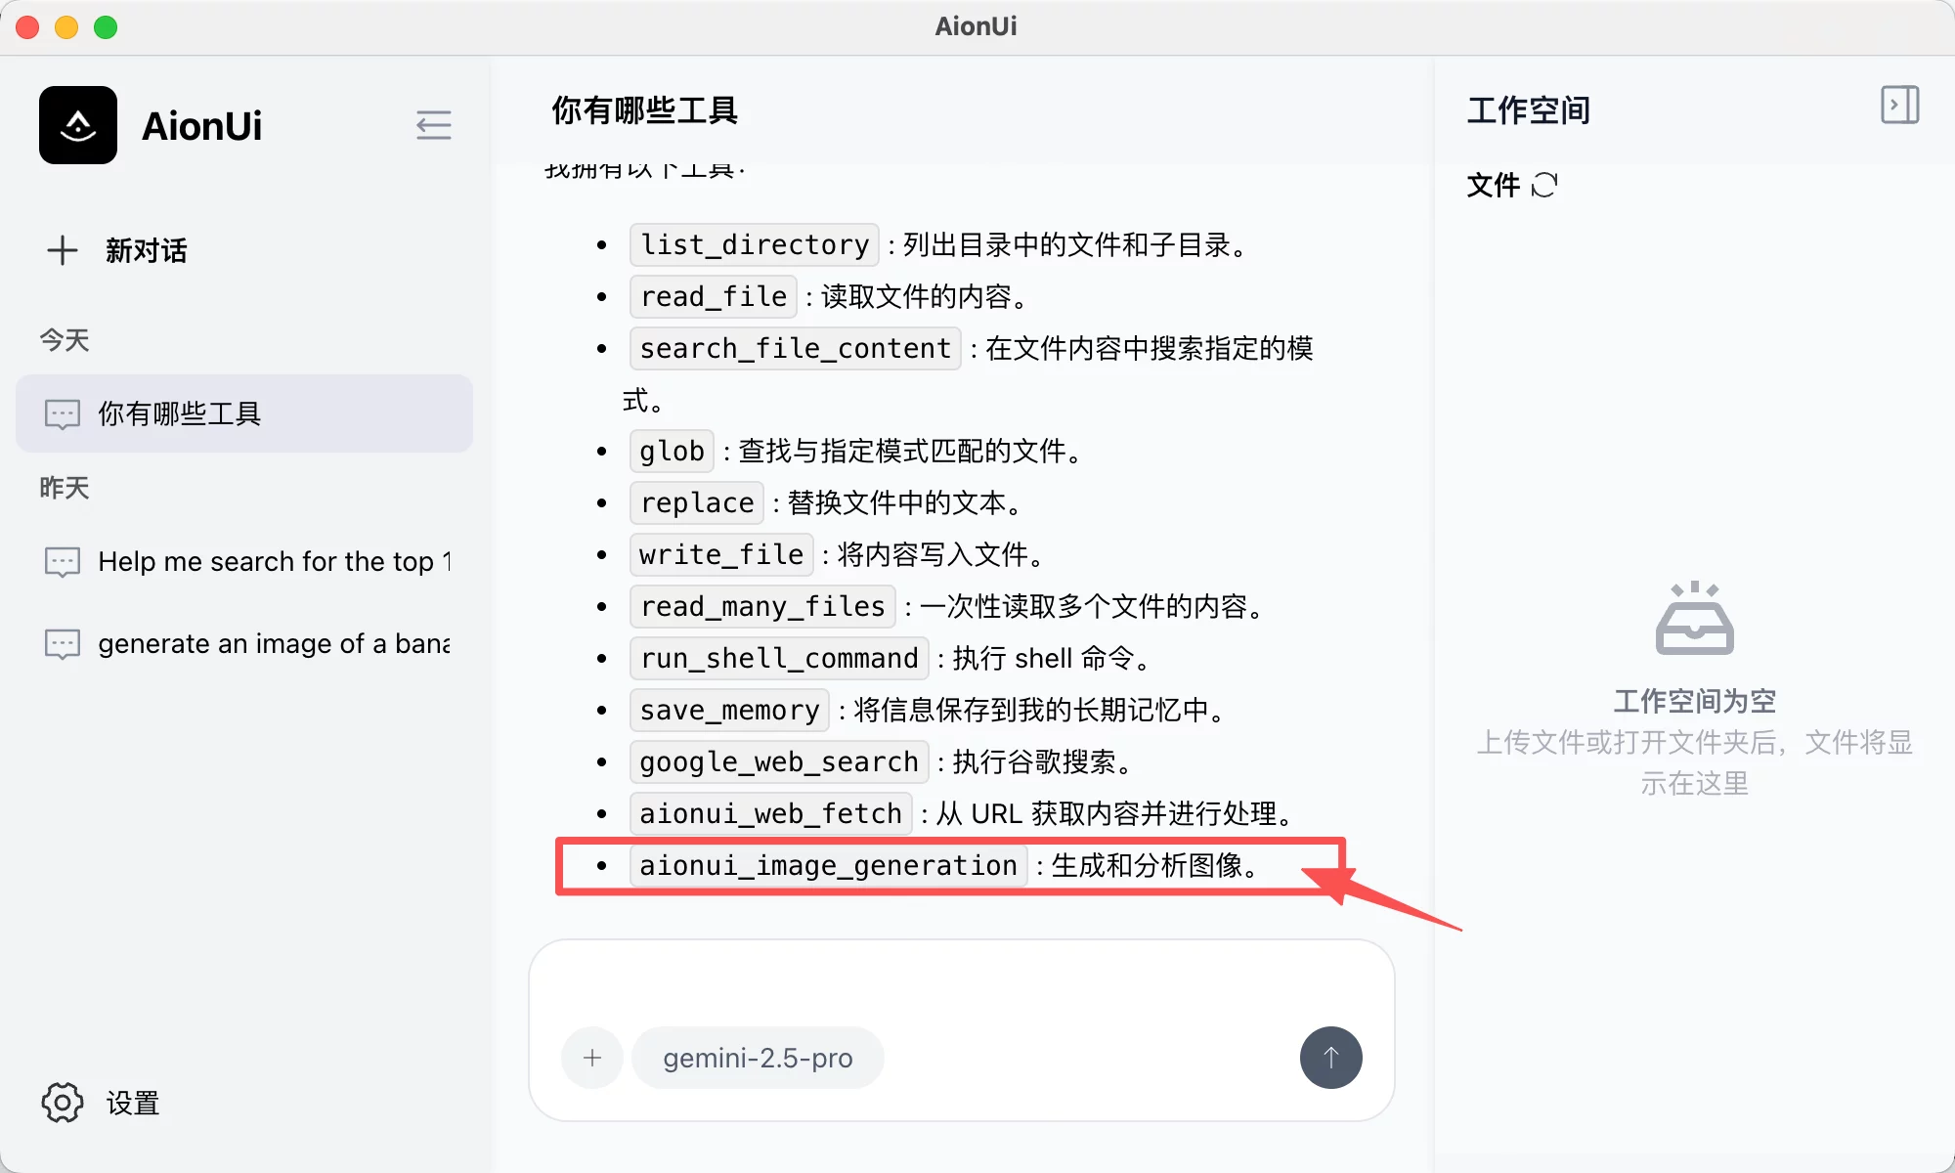Viewport: 1955px width, 1173px height.
Task: Click chat icon beside generate an image
Action: tap(63, 644)
